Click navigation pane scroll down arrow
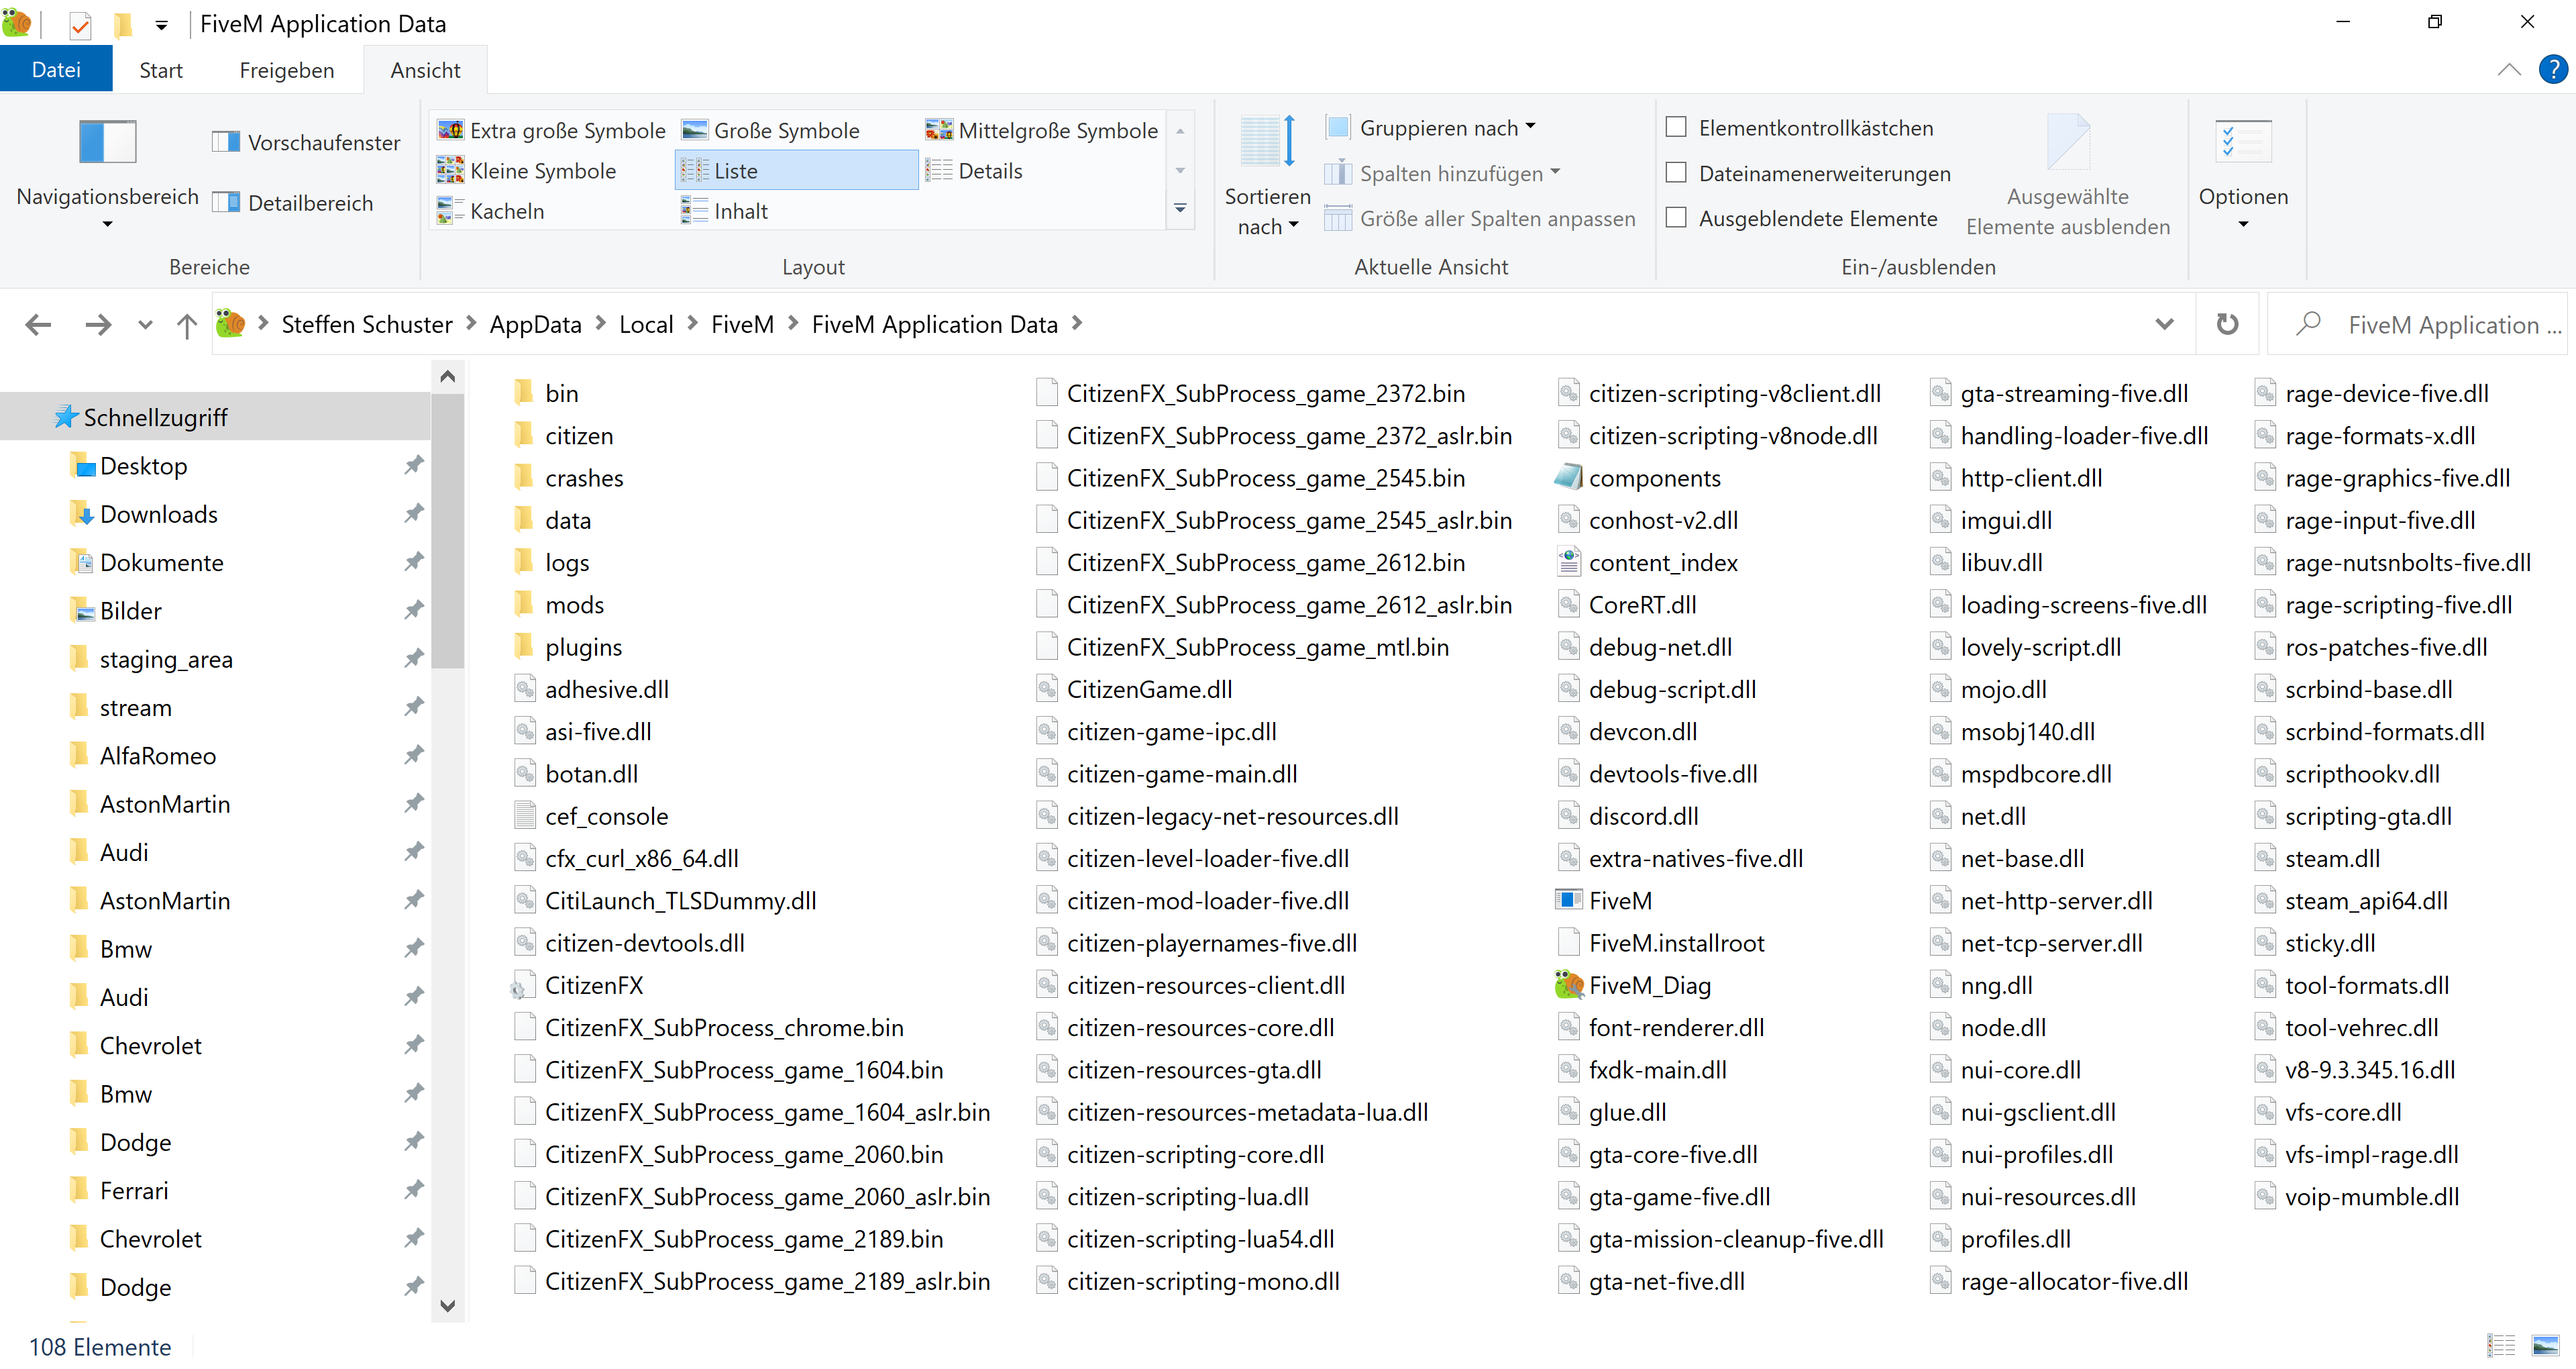Viewport: 2576px width, 1369px height. click(447, 1305)
